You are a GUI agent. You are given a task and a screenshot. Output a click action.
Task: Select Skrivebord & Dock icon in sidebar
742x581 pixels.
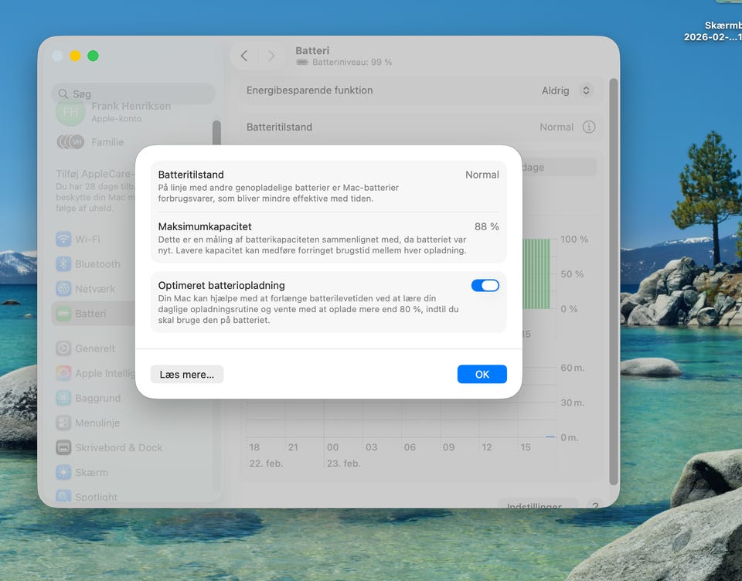coord(63,447)
